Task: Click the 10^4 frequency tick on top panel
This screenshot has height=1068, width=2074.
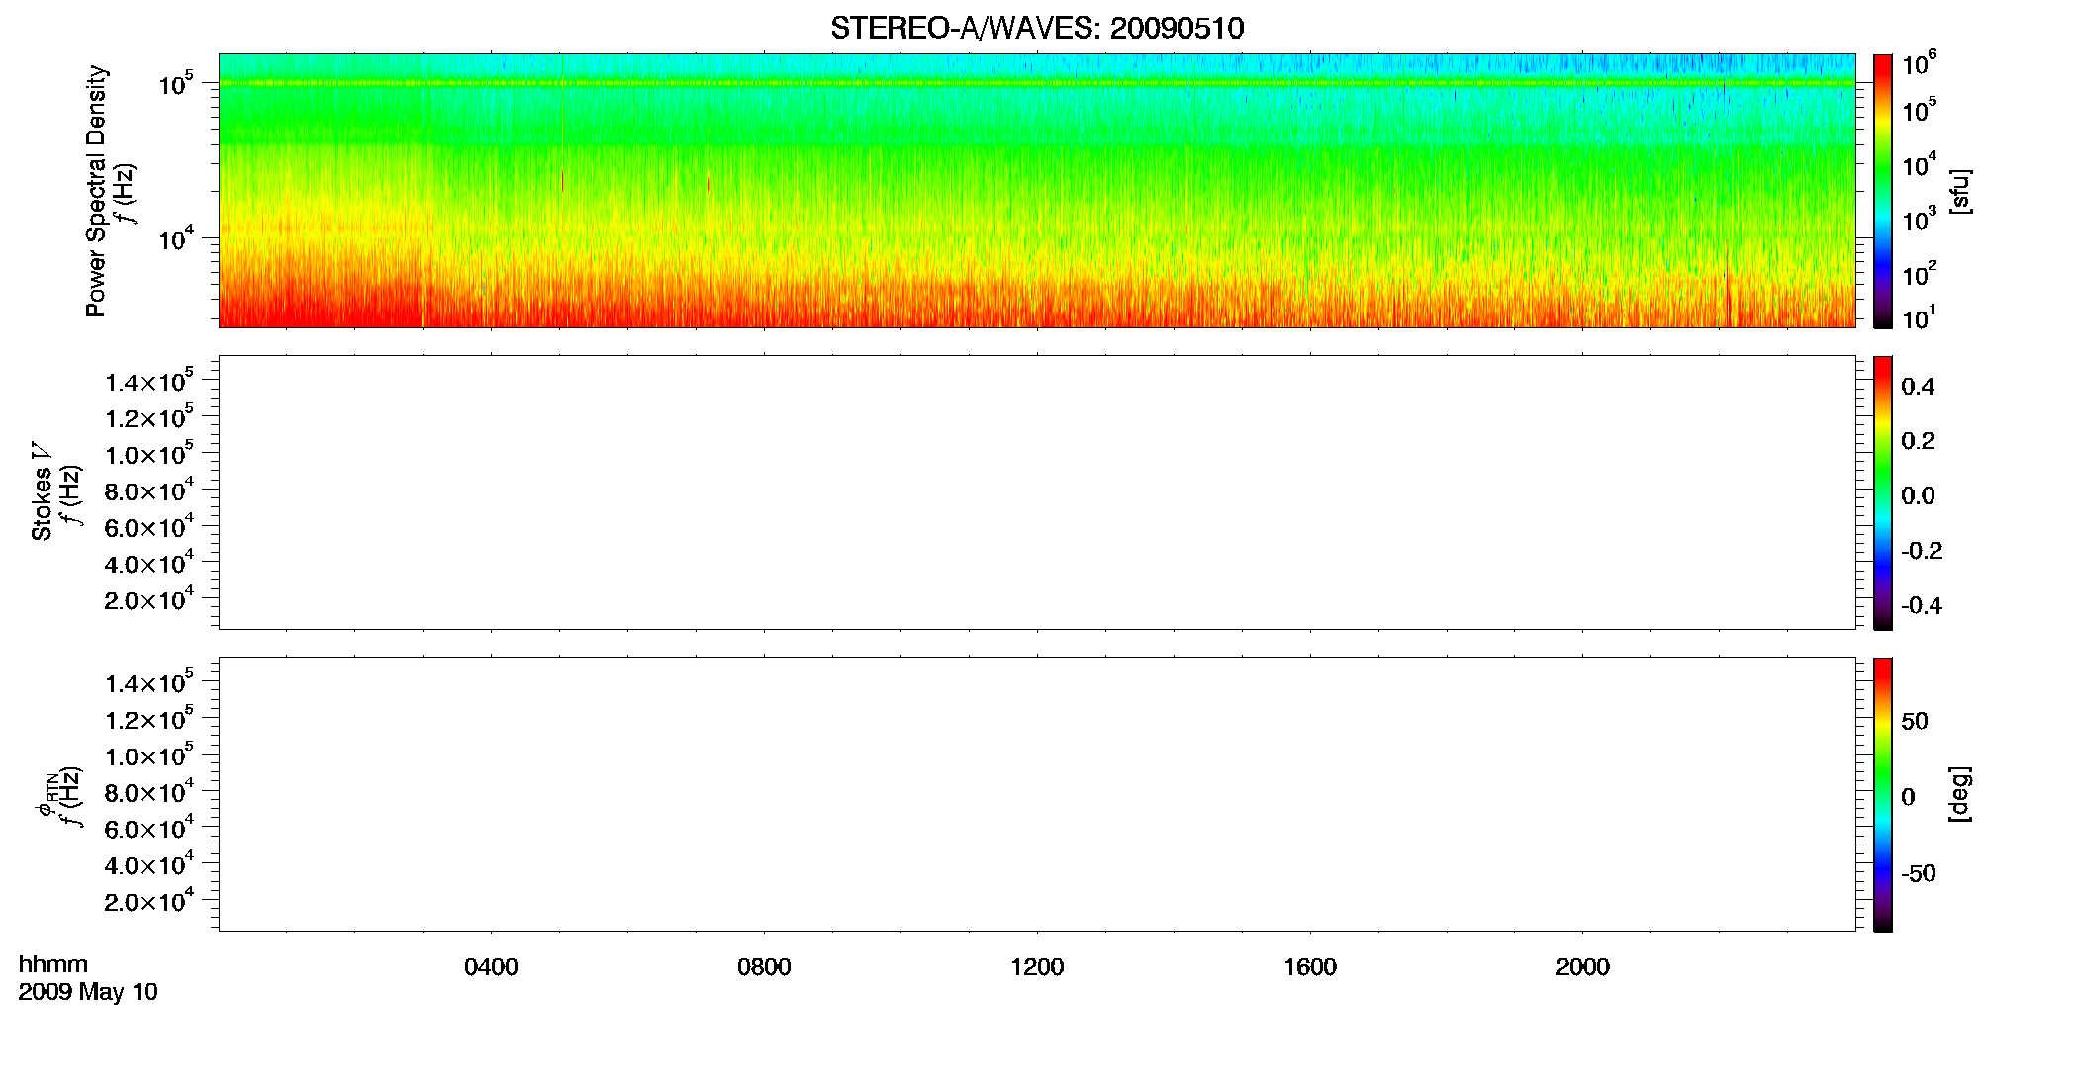Action: point(175,238)
